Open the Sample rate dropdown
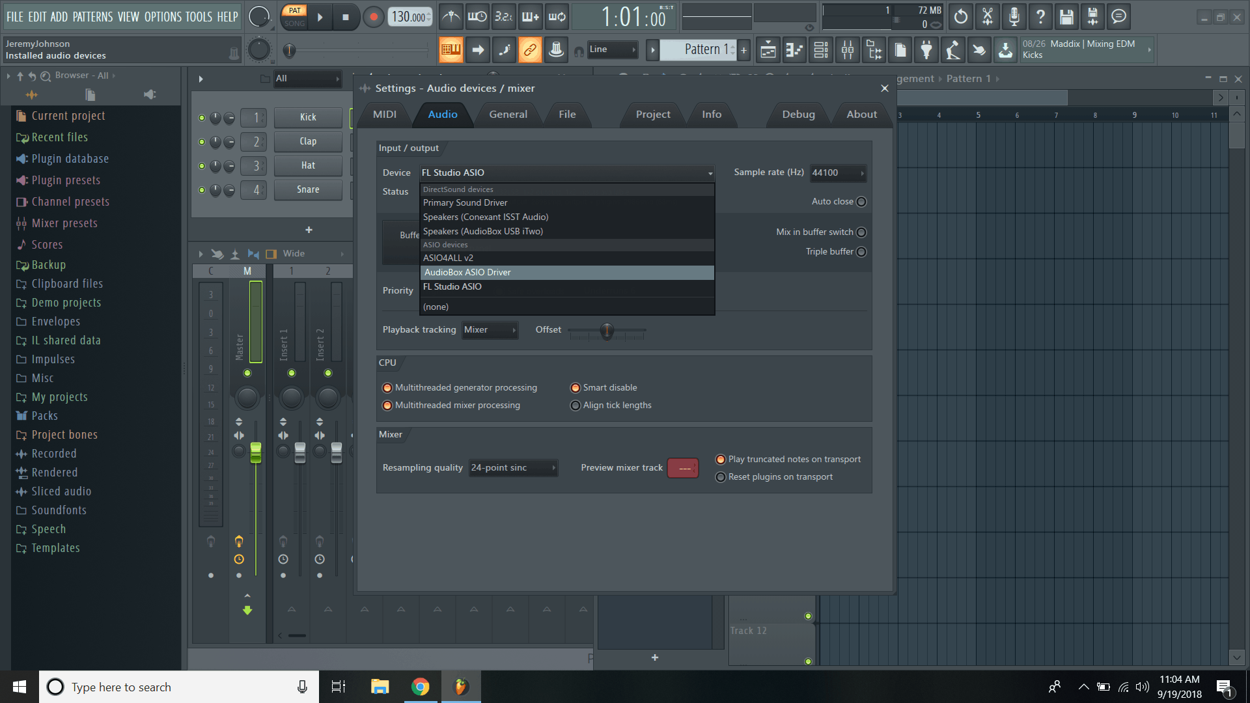Viewport: 1250px width, 703px height. click(x=837, y=173)
